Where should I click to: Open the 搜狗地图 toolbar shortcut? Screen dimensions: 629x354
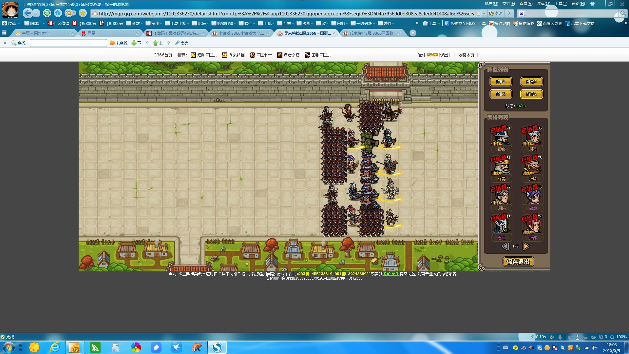pos(499,23)
